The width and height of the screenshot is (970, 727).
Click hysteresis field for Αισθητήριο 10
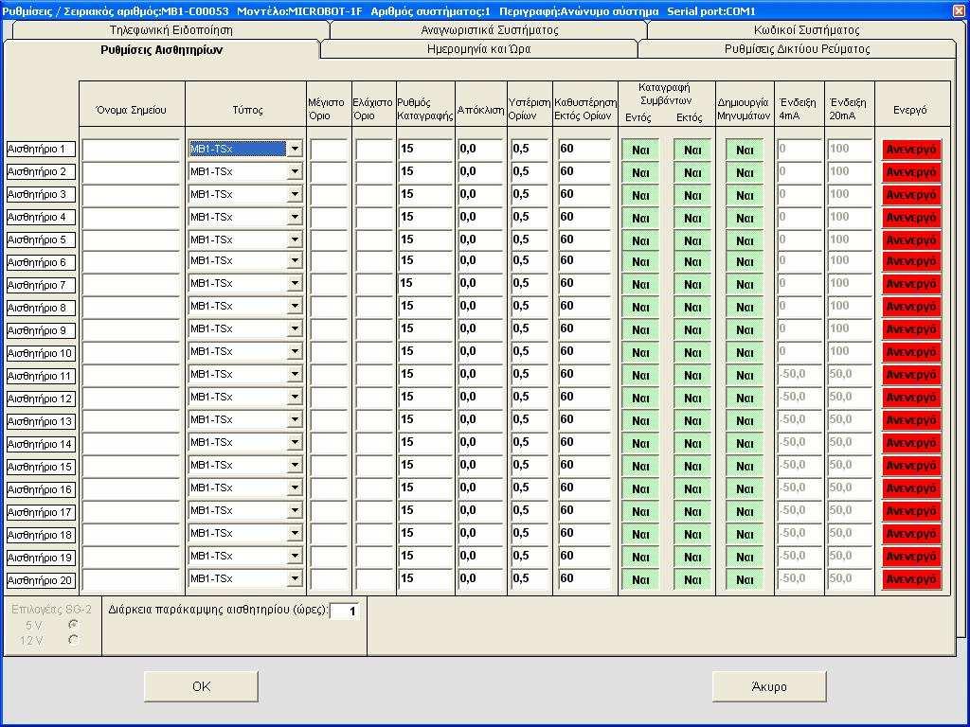pos(530,351)
